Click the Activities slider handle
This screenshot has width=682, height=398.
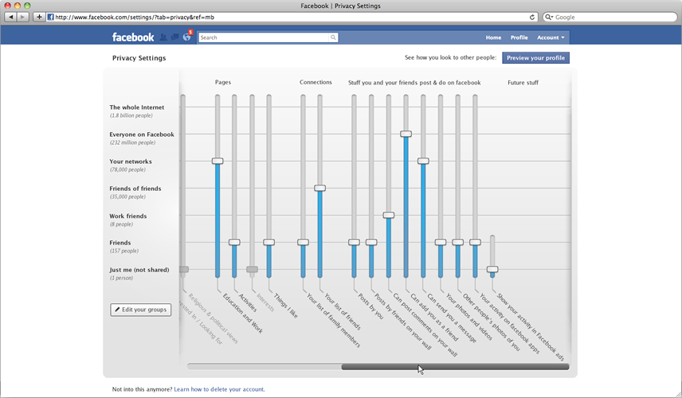pos(234,242)
